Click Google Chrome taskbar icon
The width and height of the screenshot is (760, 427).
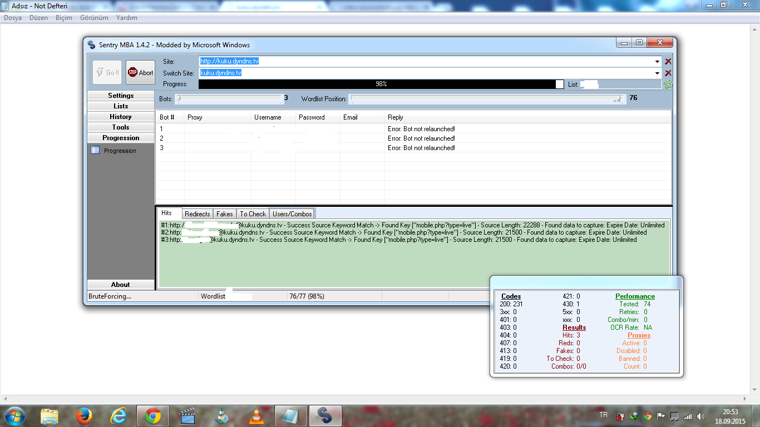pos(153,415)
